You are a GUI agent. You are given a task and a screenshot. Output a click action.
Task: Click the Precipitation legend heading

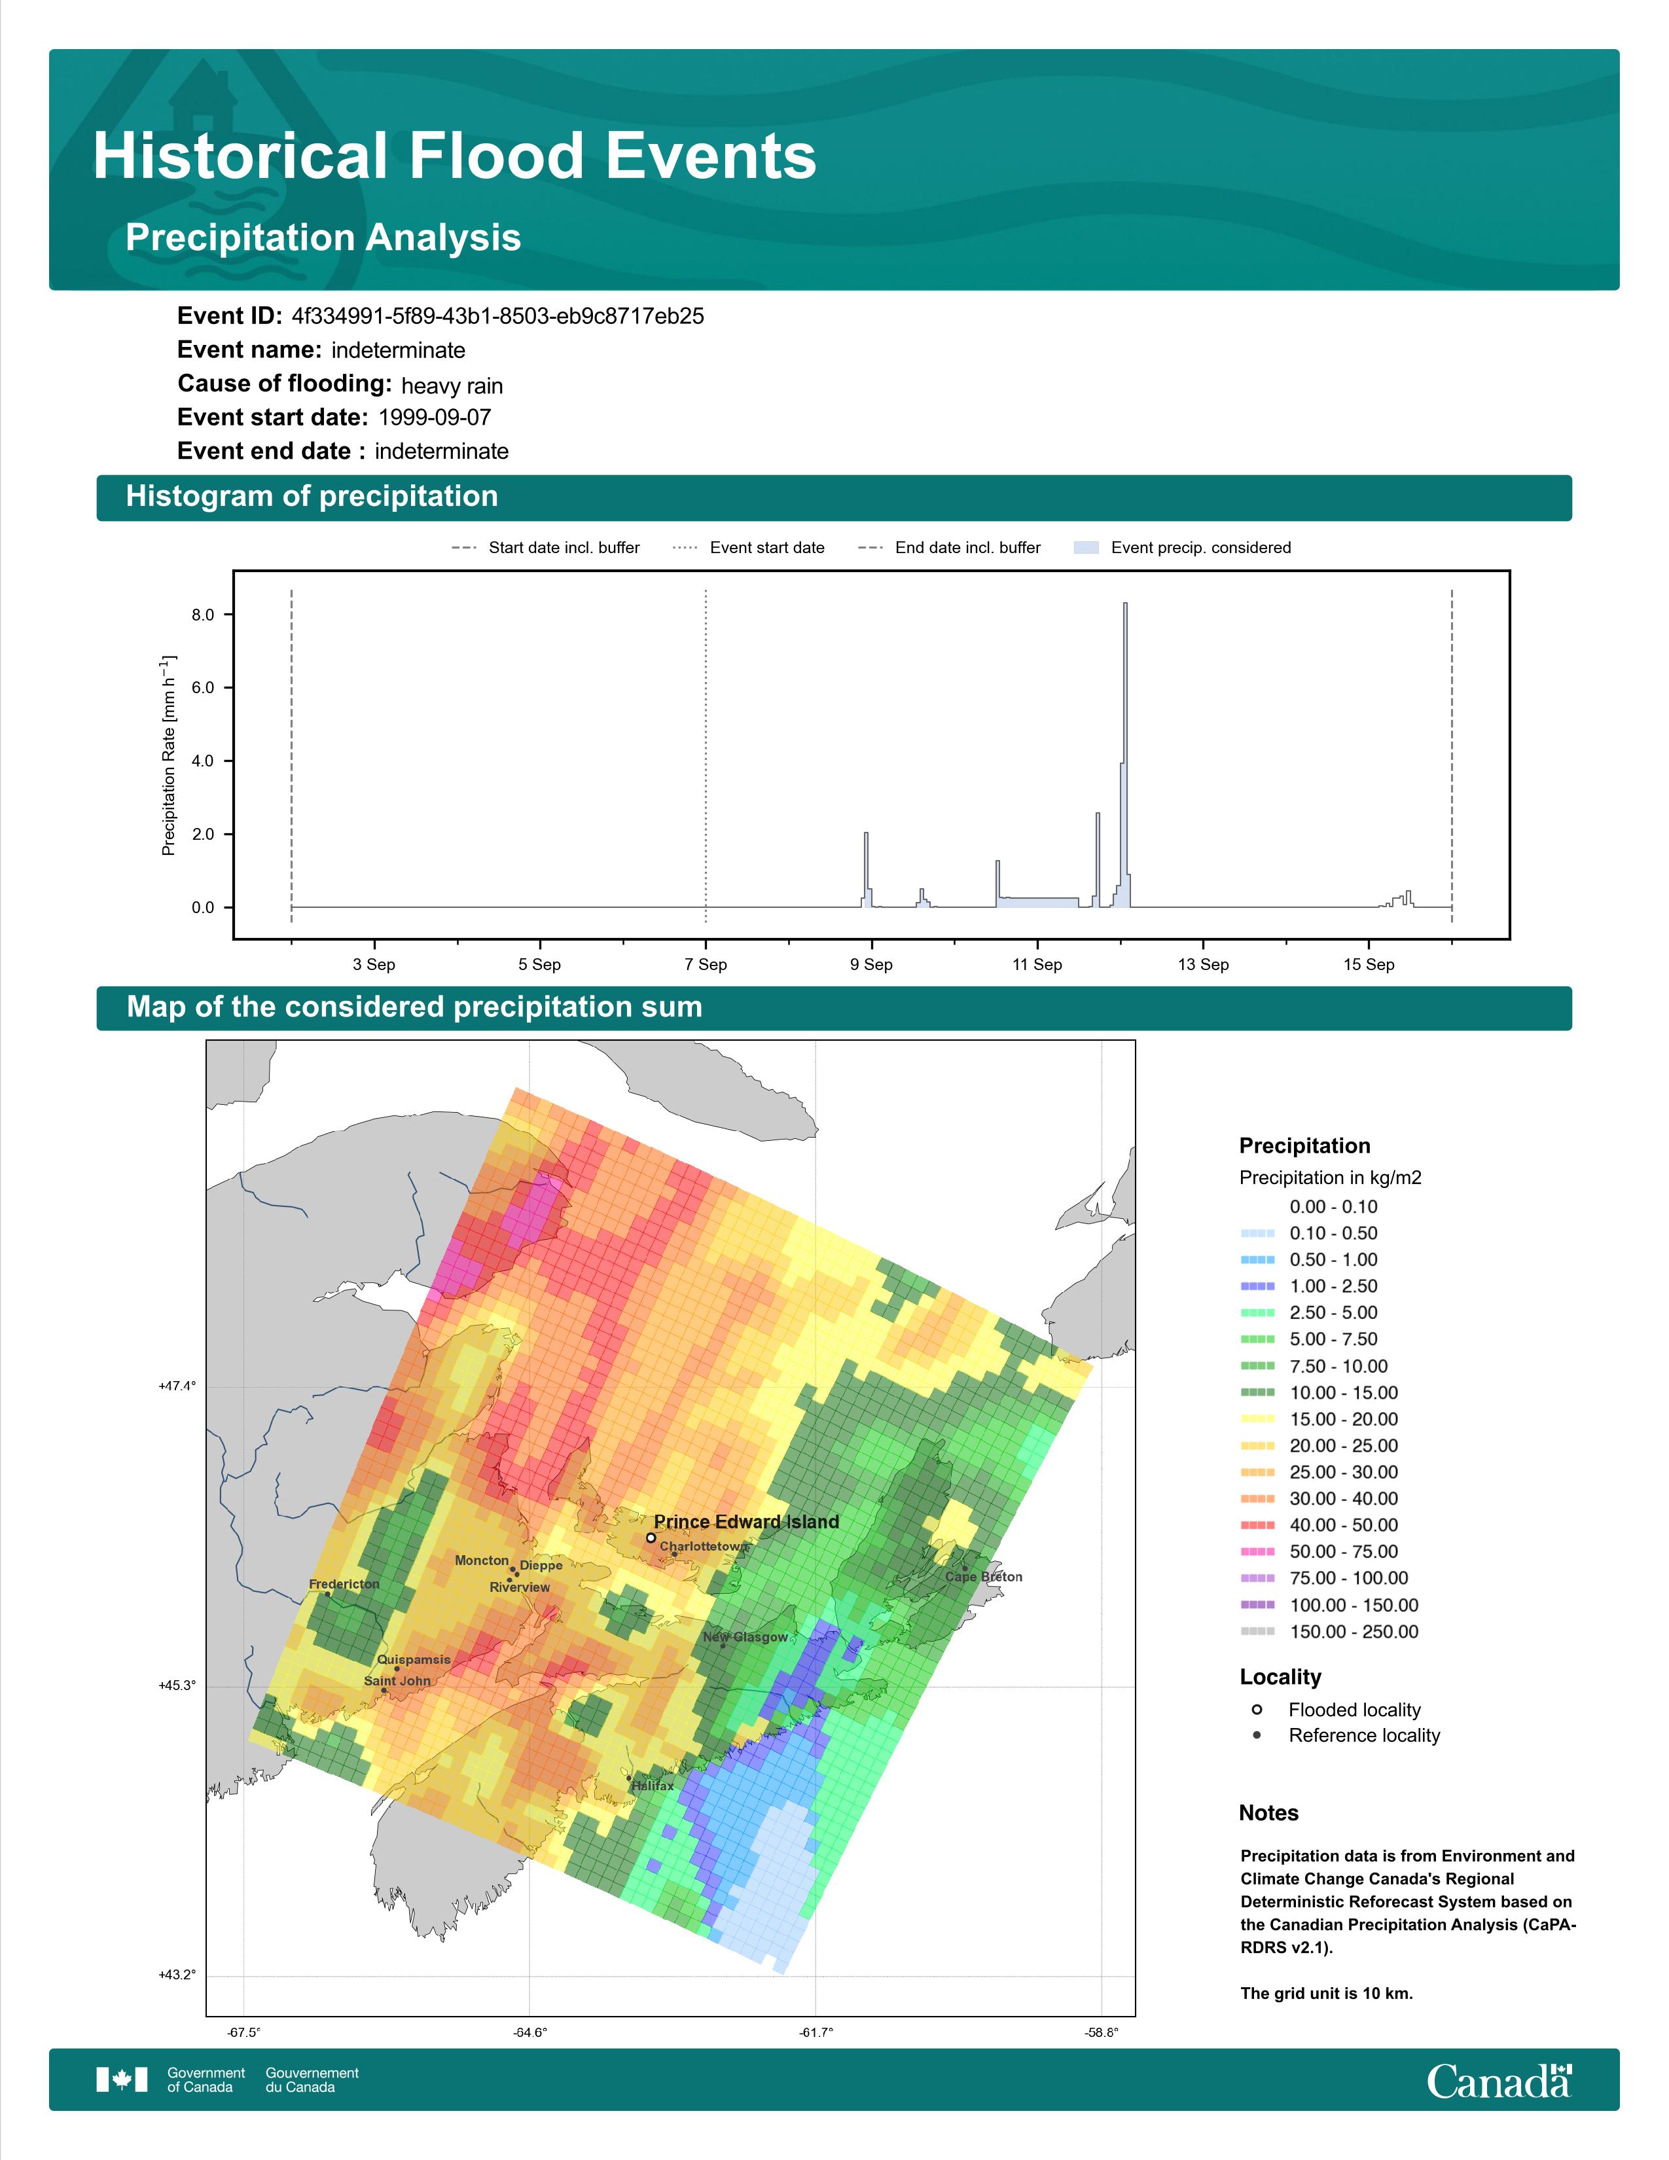point(1305,1146)
